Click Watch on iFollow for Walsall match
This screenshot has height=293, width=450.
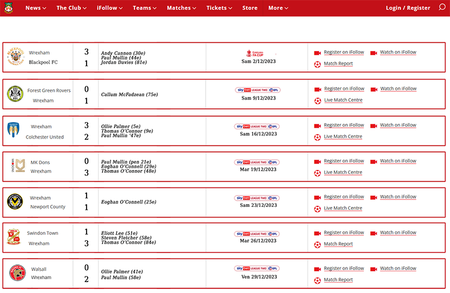pos(398,268)
